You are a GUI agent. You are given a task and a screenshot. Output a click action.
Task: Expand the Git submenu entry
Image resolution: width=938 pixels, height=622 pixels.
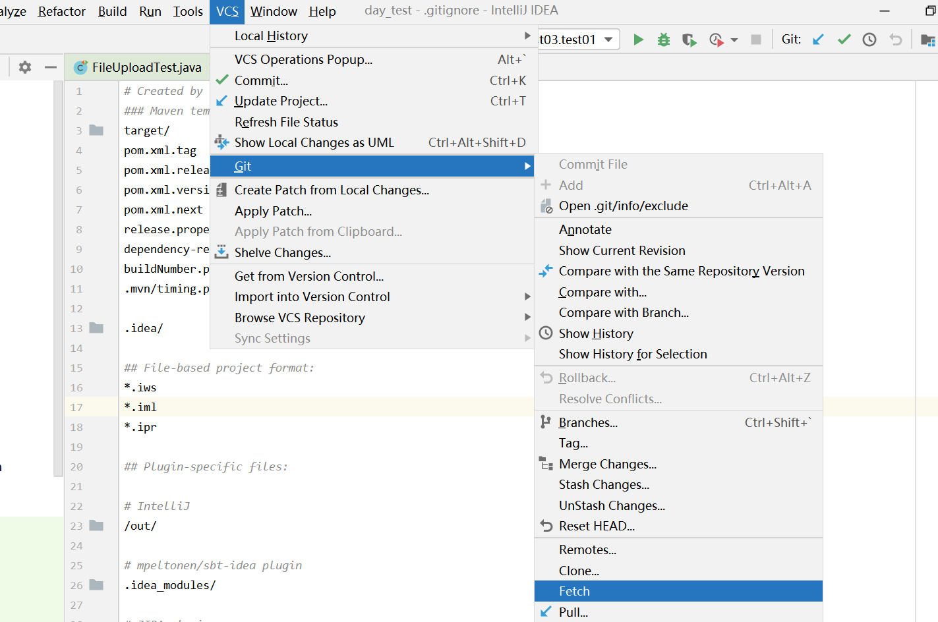[x=372, y=166]
